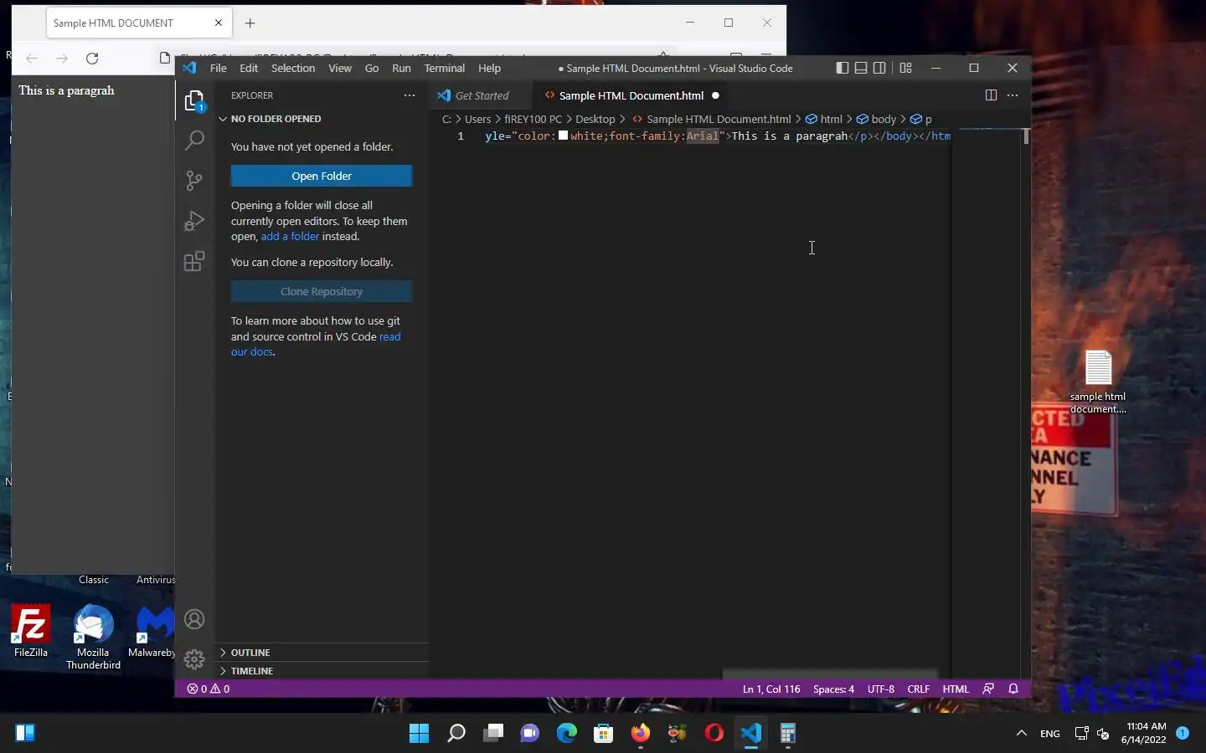Open the File menu
Viewport: 1206px width, 753px height.
point(219,68)
